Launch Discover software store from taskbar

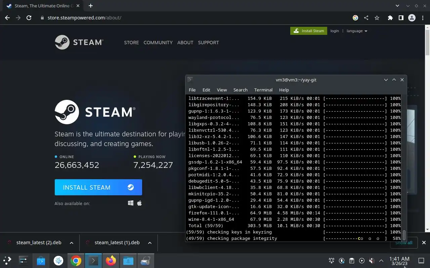pos(41,260)
